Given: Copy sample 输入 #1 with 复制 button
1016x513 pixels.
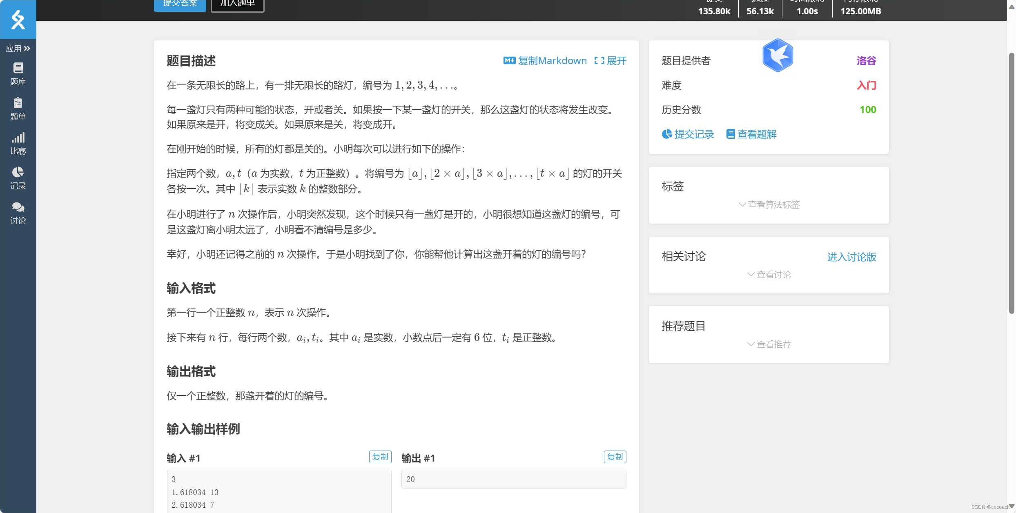Looking at the screenshot, I should [380, 457].
